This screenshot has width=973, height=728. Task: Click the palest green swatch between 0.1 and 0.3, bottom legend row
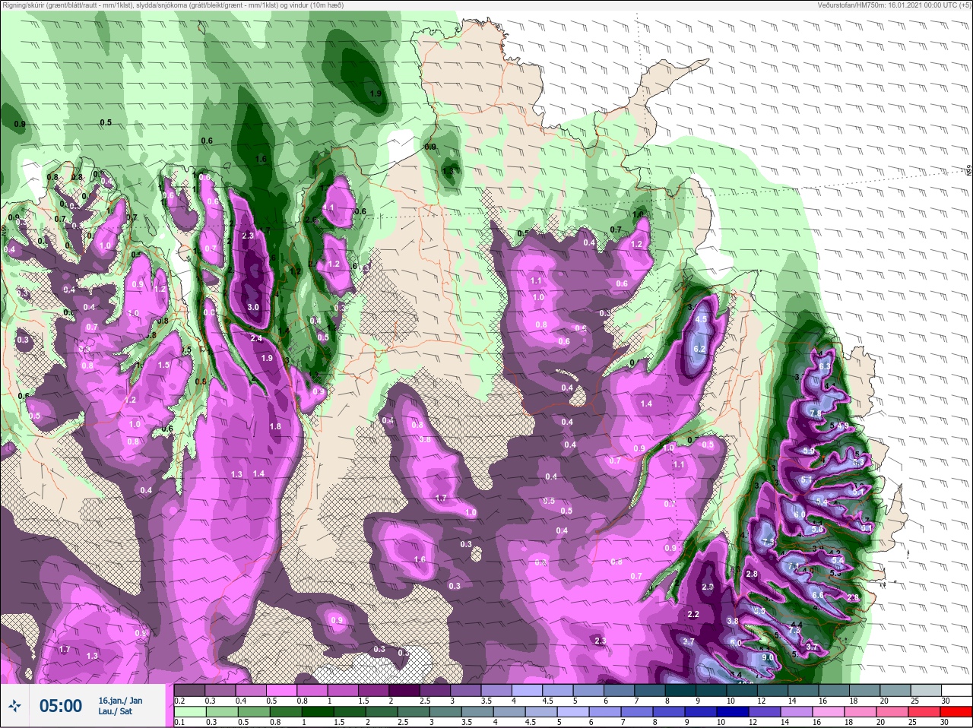190,712
